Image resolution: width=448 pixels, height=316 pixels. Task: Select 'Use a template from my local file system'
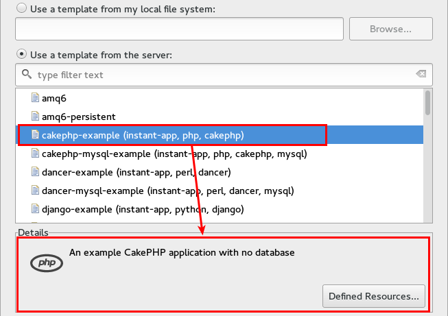pyautogui.click(x=21, y=8)
